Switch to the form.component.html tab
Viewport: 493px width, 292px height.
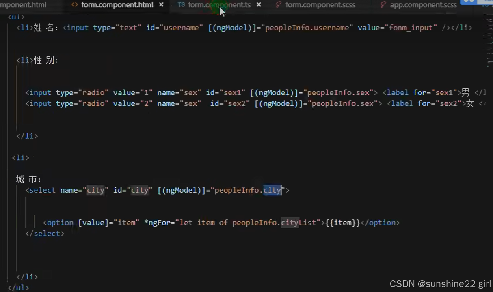tap(117, 5)
